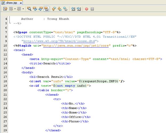
Task: Start macro recording red circle
Action: click(x=87, y=9)
